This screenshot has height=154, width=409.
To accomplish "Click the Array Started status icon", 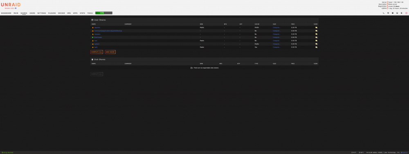I will (x=2, y=152).
